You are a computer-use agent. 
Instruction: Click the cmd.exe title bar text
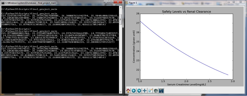point(30,3)
